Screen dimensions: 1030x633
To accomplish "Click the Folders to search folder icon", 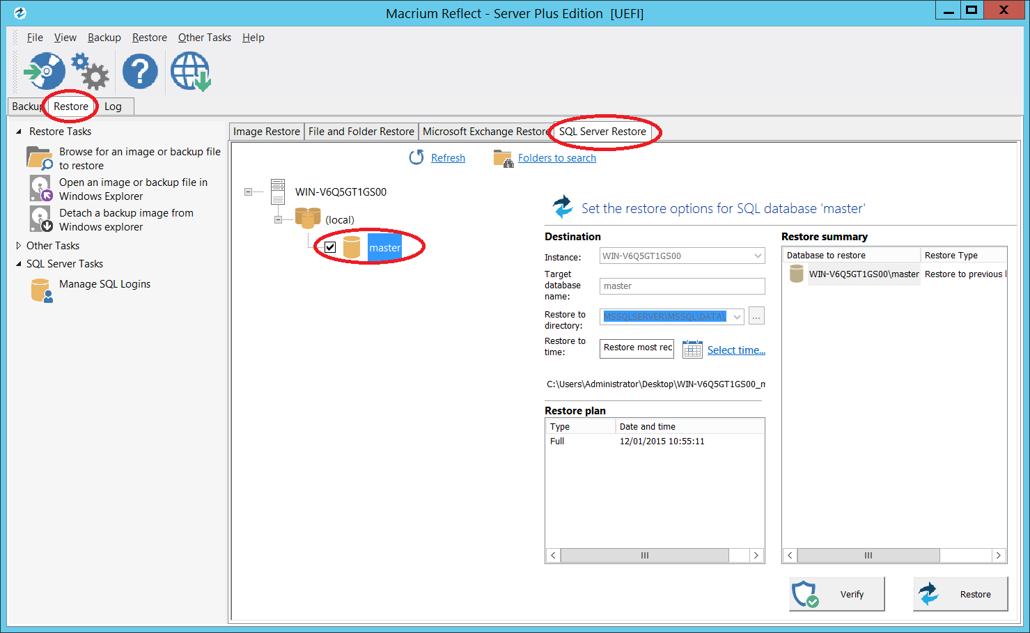I will pyautogui.click(x=503, y=158).
